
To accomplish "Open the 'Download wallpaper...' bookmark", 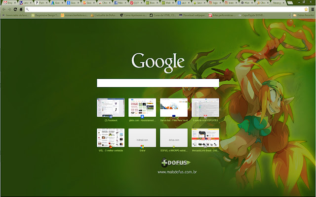I will tap(193, 15).
